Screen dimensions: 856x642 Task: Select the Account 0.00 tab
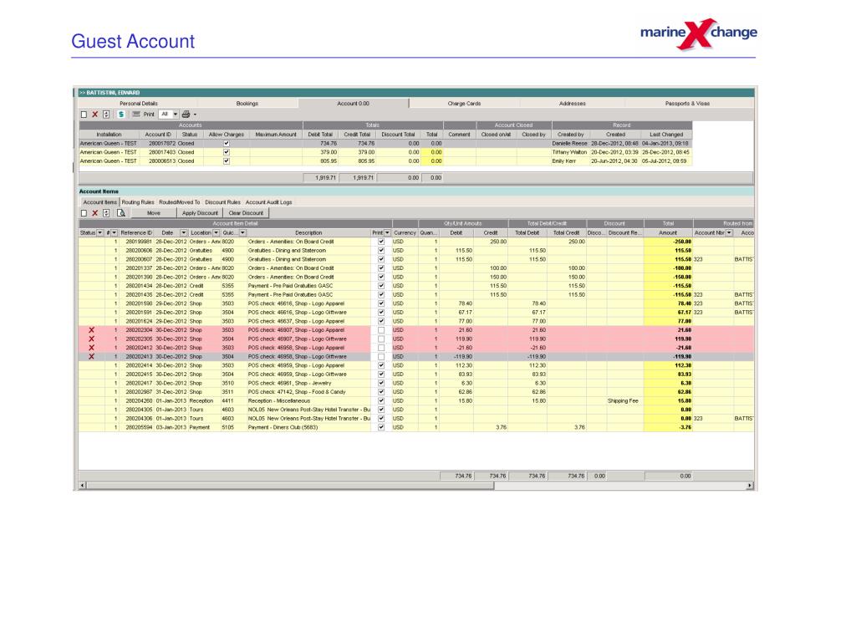(x=354, y=104)
